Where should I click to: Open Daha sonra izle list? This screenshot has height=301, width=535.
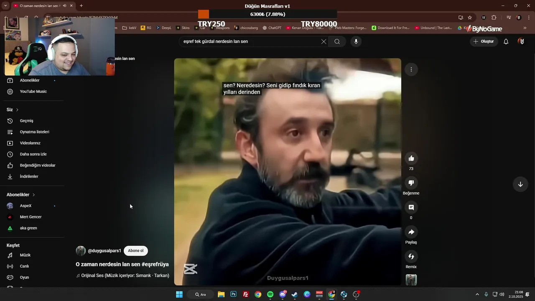pyautogui.click(x=33, y=154)
